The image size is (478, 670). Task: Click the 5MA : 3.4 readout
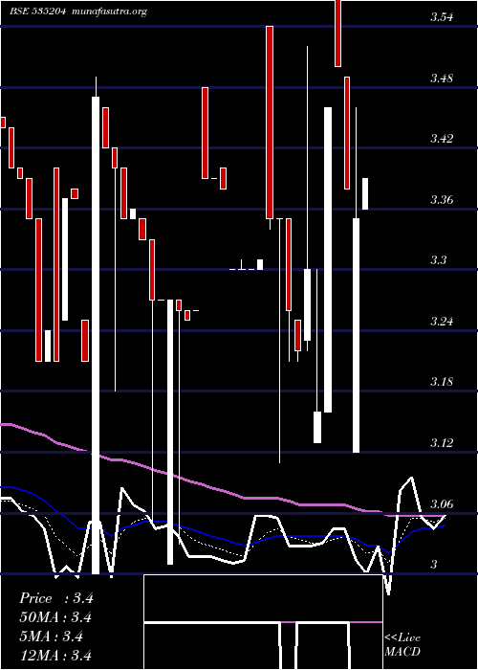tap(52, 636)
